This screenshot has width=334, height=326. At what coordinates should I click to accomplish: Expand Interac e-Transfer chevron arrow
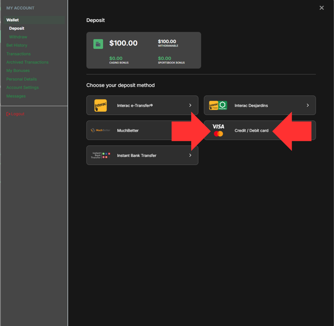[190, 106]
